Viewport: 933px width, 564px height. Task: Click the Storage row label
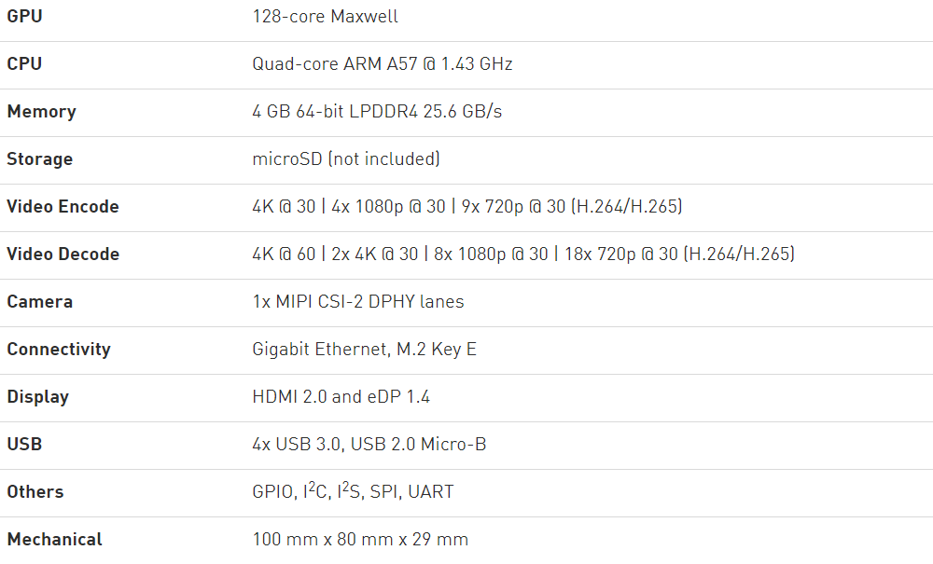[39, 159]
